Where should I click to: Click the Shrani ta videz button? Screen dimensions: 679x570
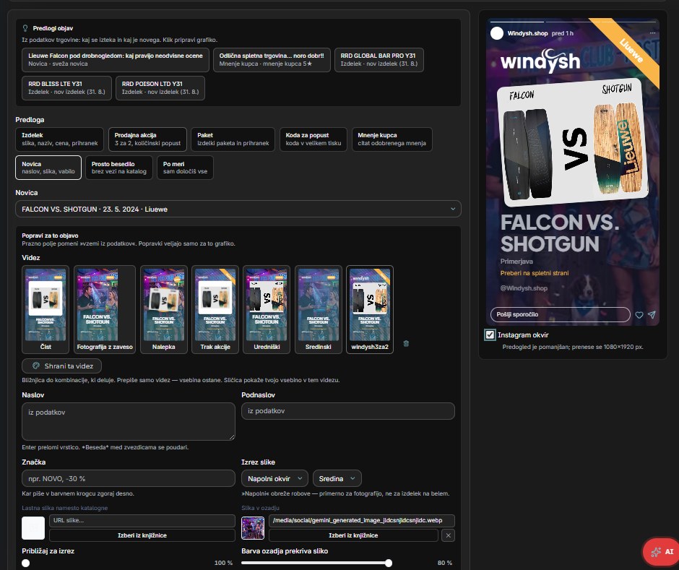62,366
